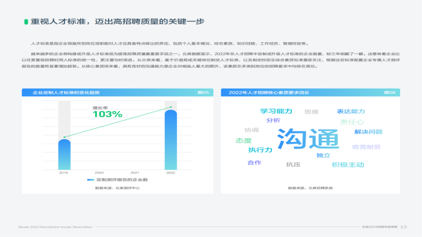Click the 数据来源 北森测评中心 caption

tap(117, 188)
